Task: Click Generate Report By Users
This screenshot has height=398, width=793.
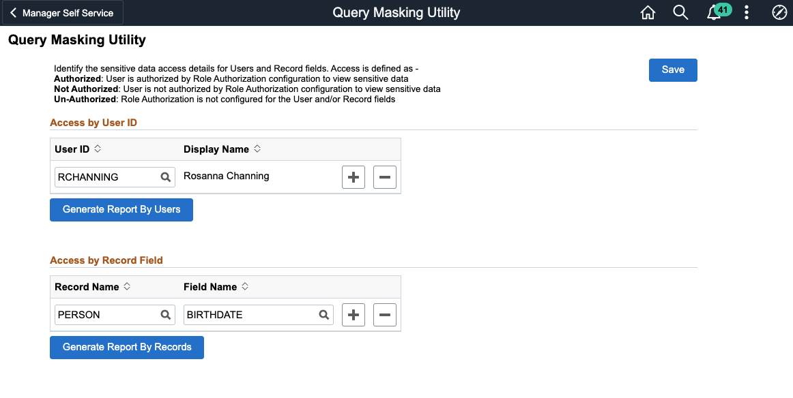Action: pyautogui.click(x=121, y=210)
